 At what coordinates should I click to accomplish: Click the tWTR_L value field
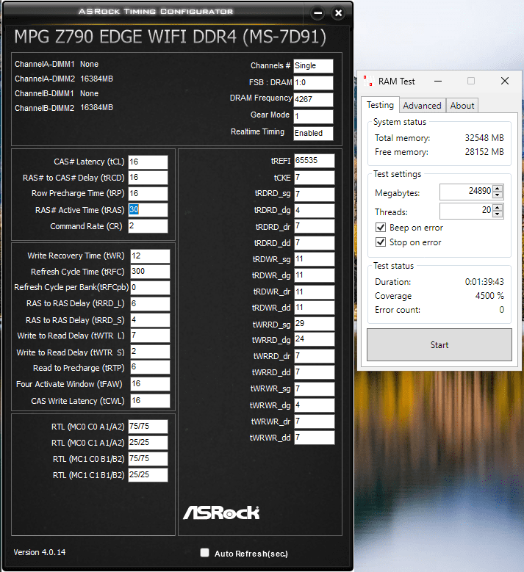tap(150, 336)
